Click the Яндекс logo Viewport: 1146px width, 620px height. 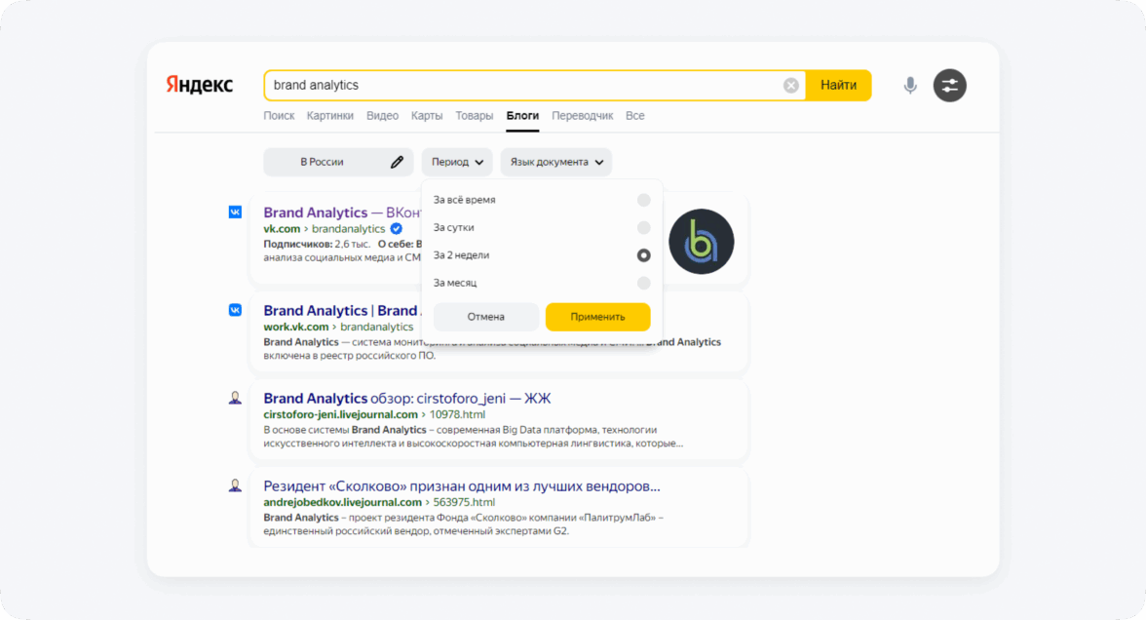point(199,85)
